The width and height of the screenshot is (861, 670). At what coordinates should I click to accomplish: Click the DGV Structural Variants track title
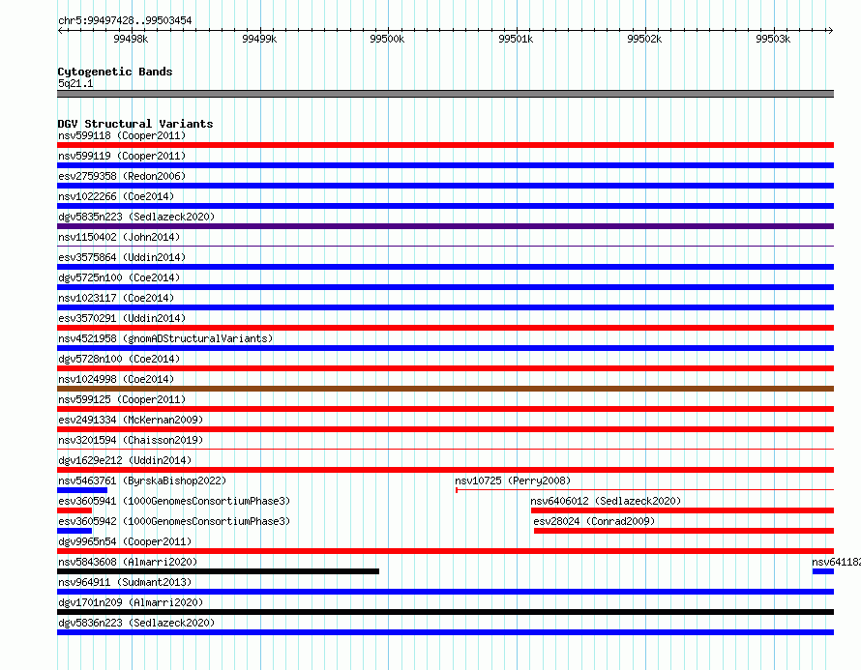tap(135, 124)
